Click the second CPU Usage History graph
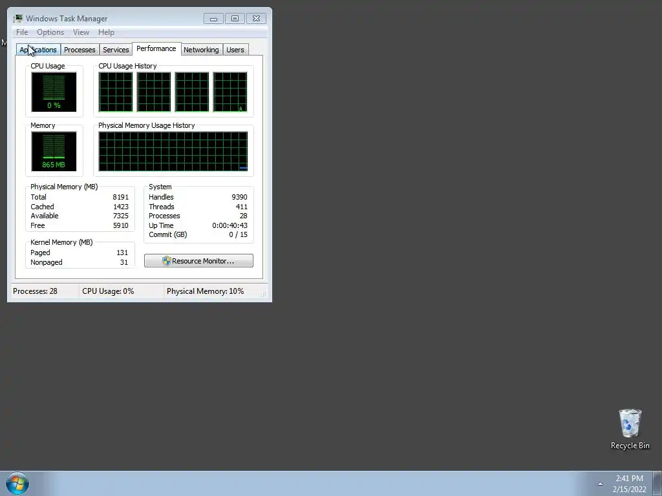The image size is (662, 496). [154, 92]
